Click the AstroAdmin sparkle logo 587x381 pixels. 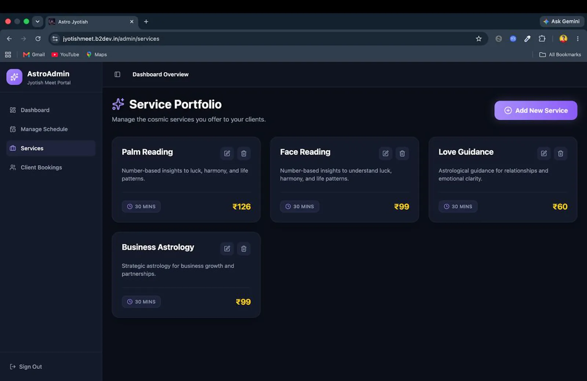[14, 77]
